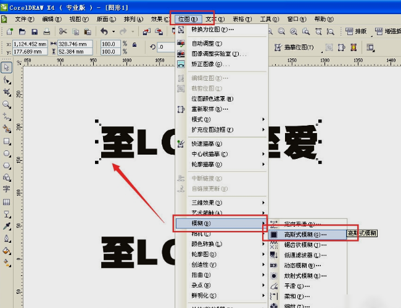Select the Polygon tool
The height and width of the screenshot is (308, 401).
tap(7, 166)
